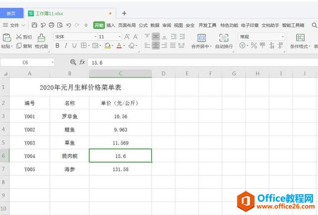This screenshot has width=318, height=215.
Task: Click the Redo arrow icon
Action: [x=77, y=25]
